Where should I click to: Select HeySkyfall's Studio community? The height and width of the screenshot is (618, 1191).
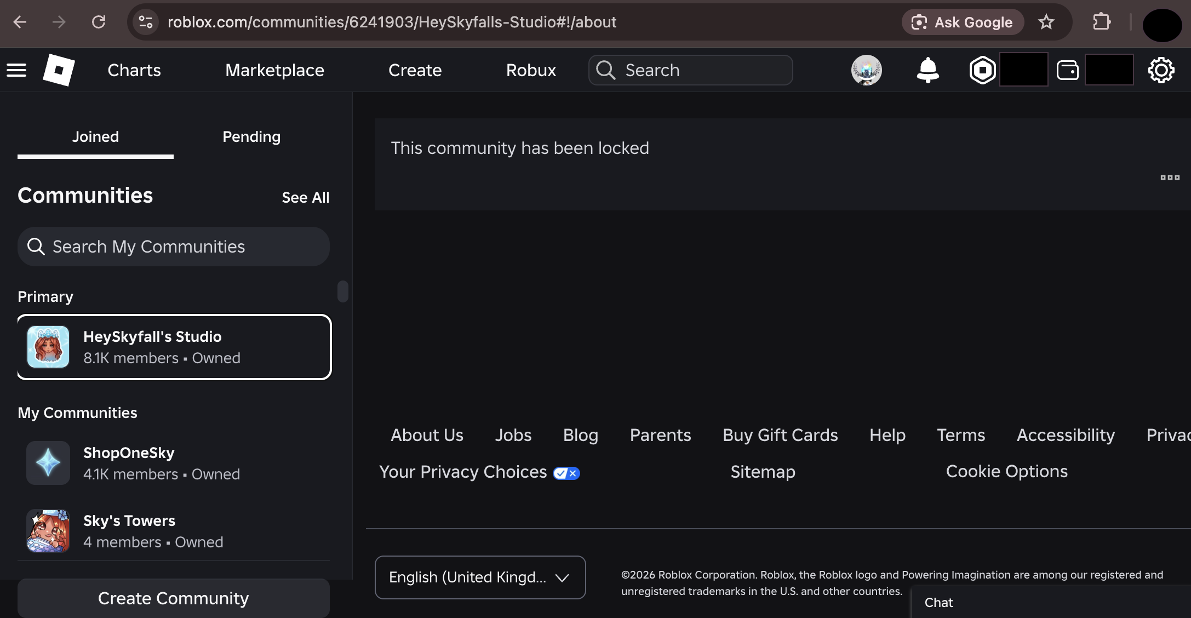(x=174, y=347)
